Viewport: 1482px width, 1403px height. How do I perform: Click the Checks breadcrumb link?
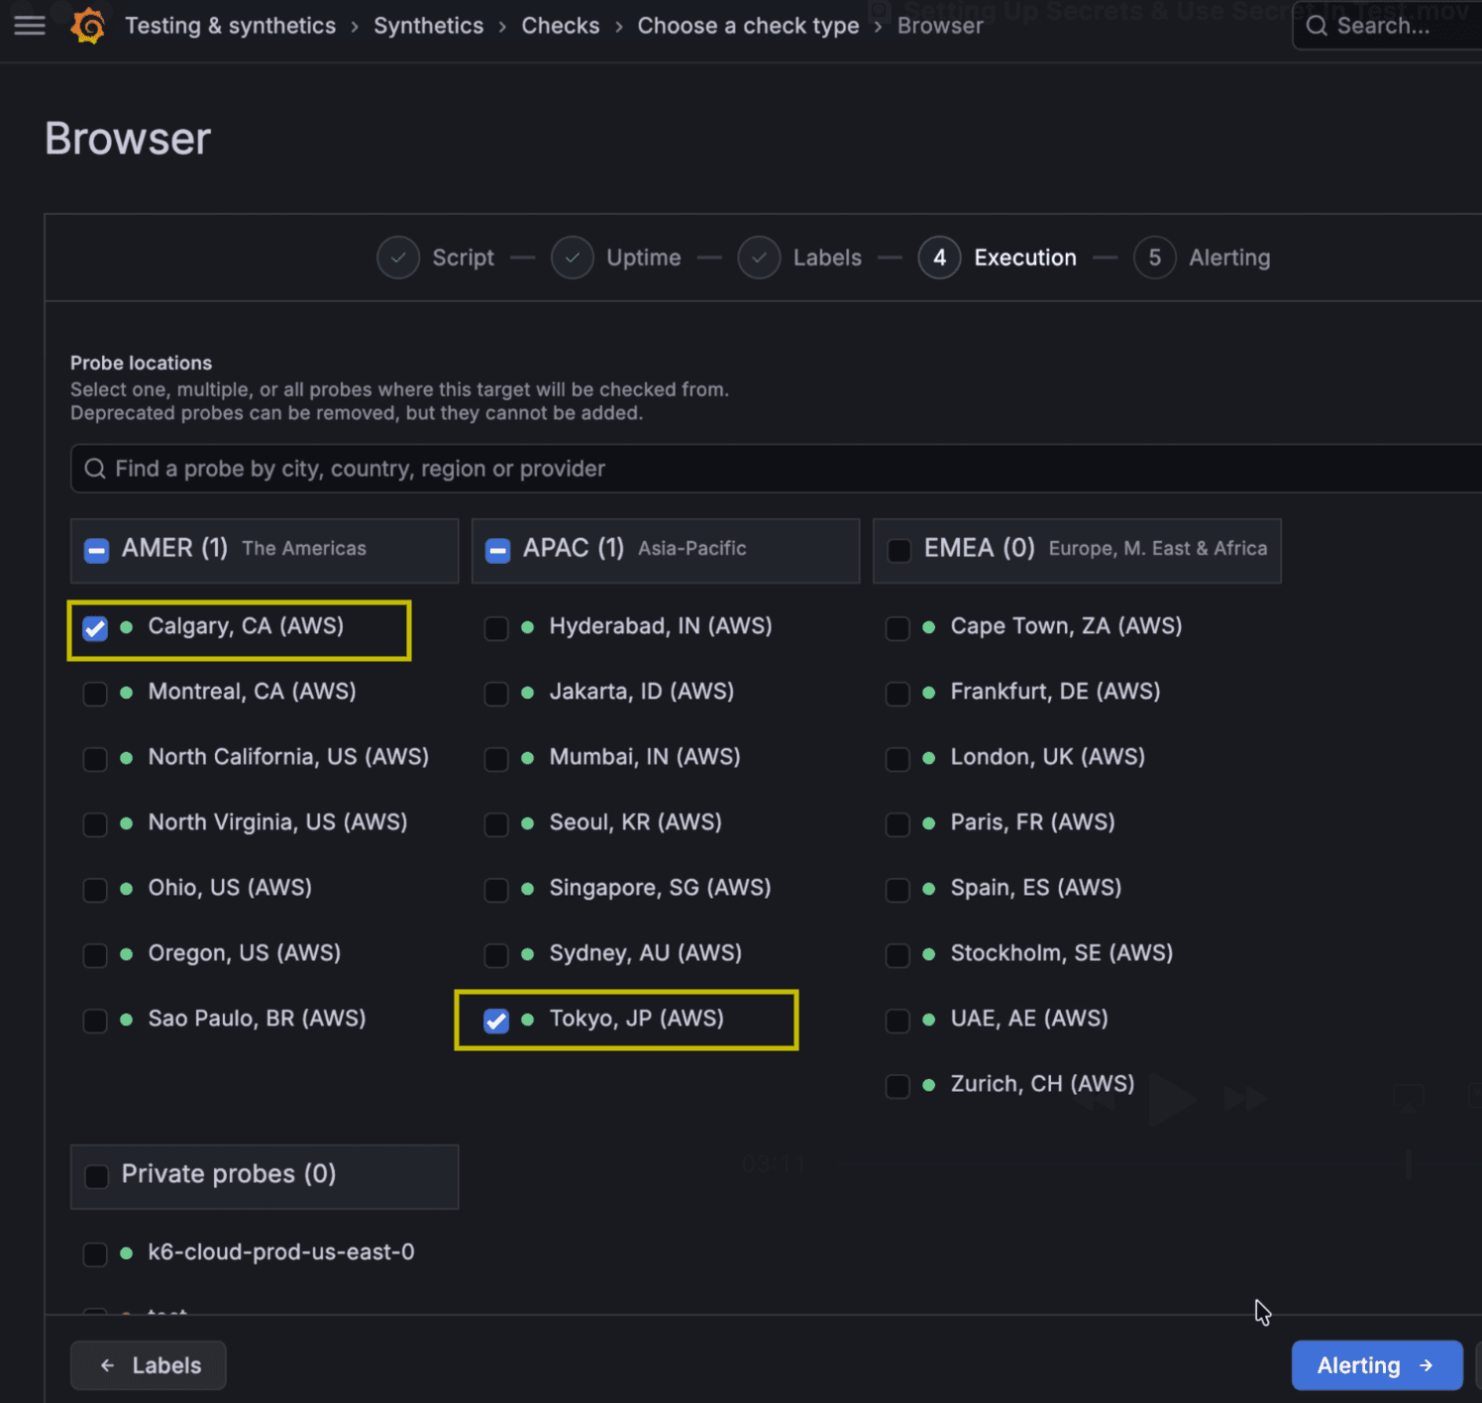pos(560,26)
